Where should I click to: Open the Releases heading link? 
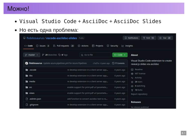(x=136, y=102)
